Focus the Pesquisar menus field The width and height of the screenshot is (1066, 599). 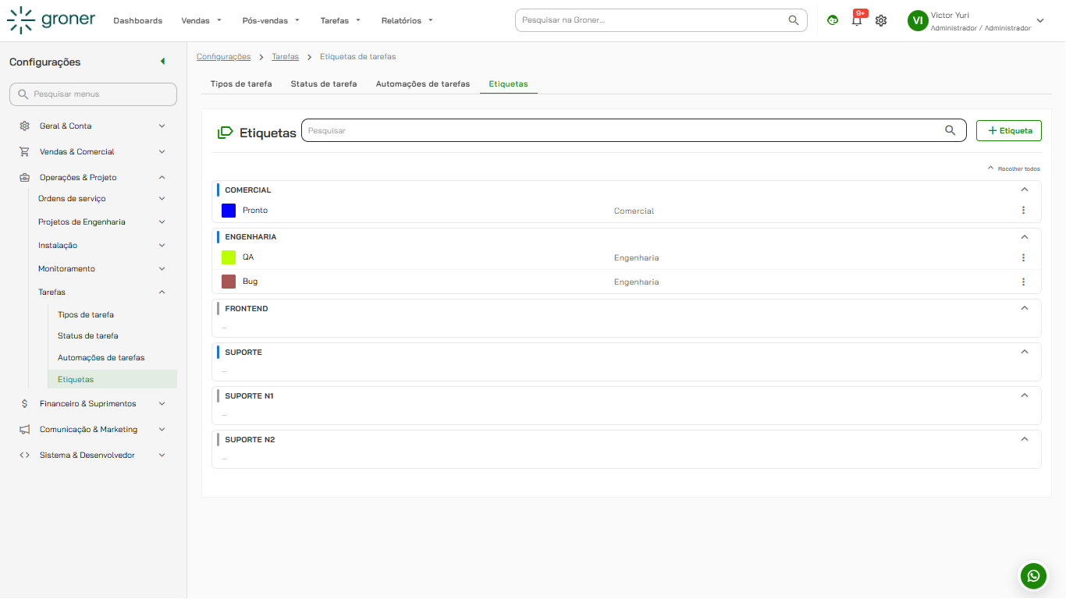click(93, 94)
